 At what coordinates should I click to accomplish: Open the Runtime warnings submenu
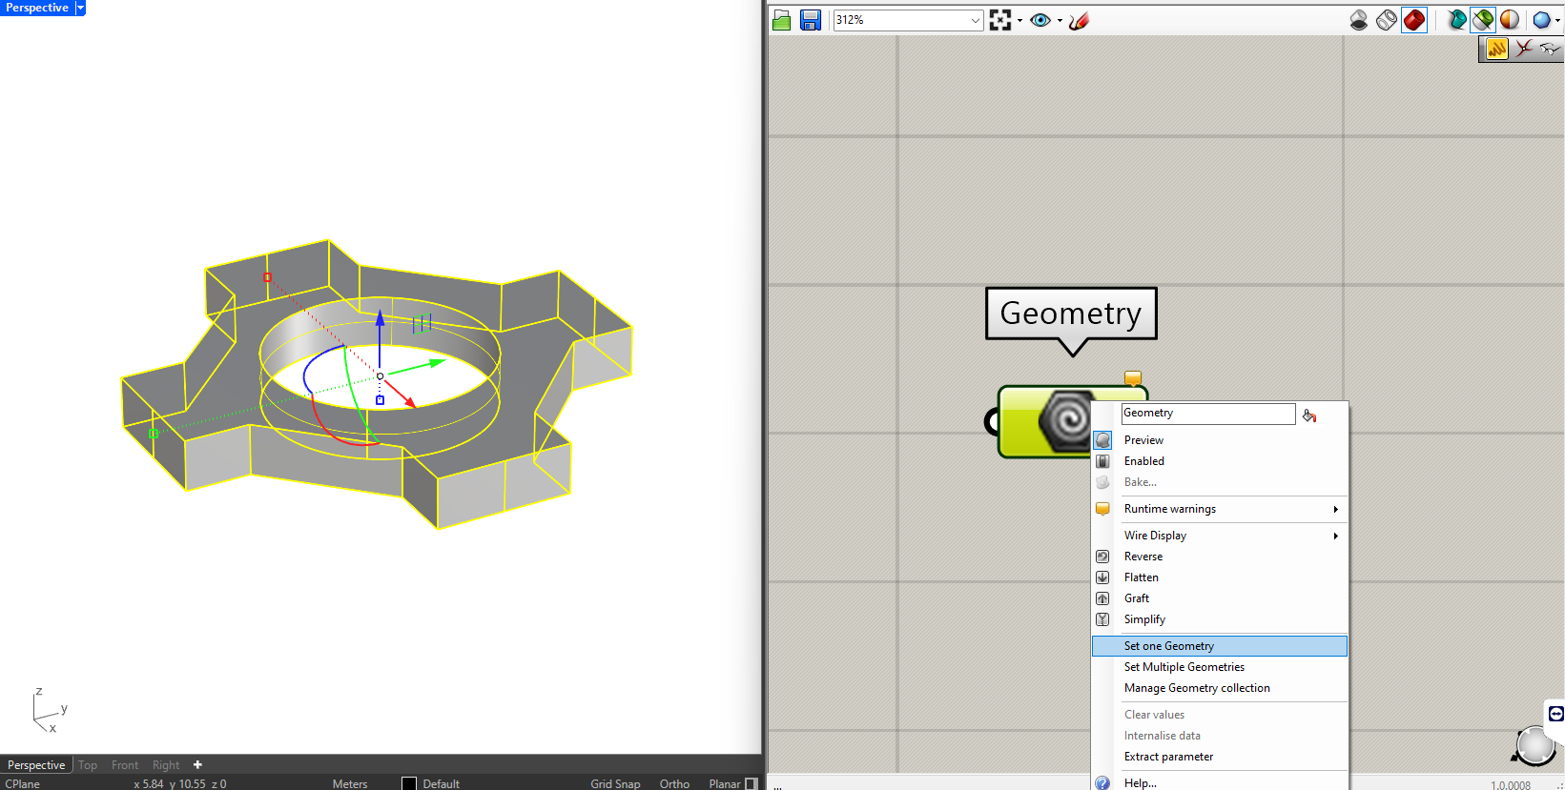pos(1220,509)
